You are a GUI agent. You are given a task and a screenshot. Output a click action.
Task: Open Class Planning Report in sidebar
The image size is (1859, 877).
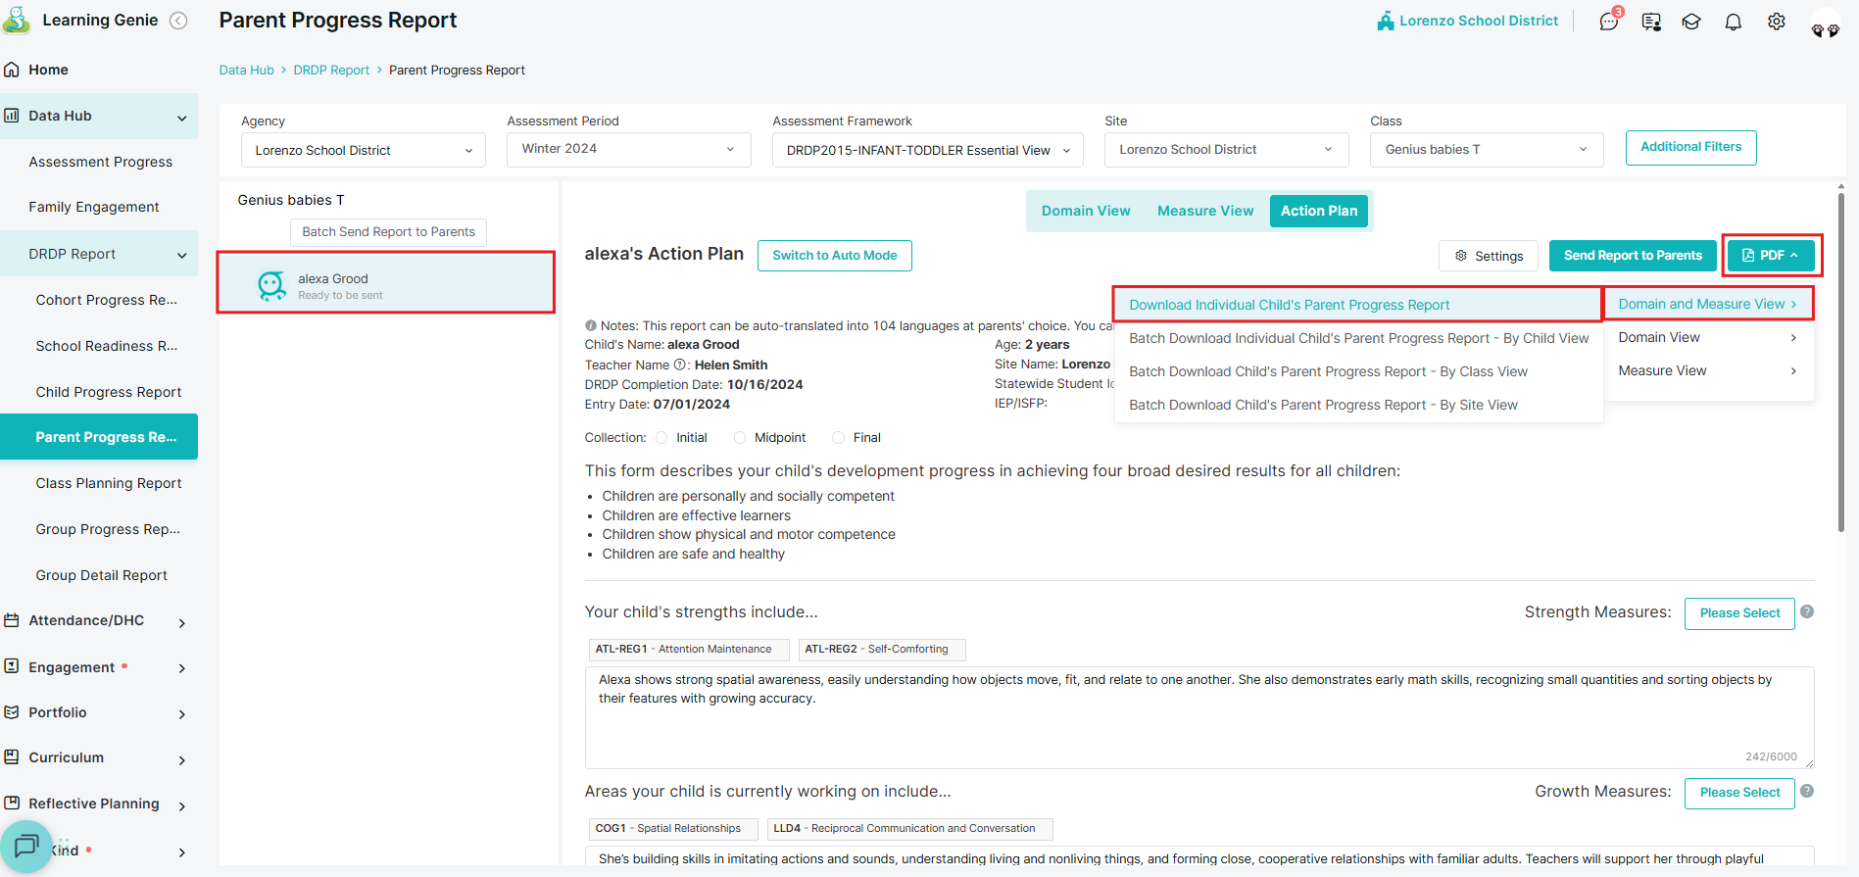coord(109,483)
